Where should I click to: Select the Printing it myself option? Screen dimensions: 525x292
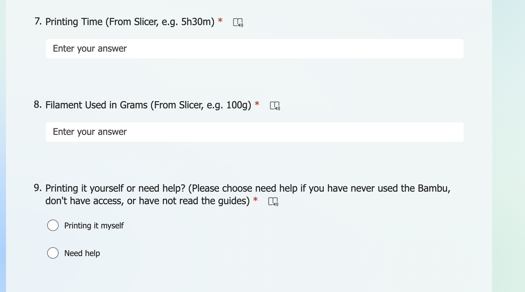pos(53,225)
